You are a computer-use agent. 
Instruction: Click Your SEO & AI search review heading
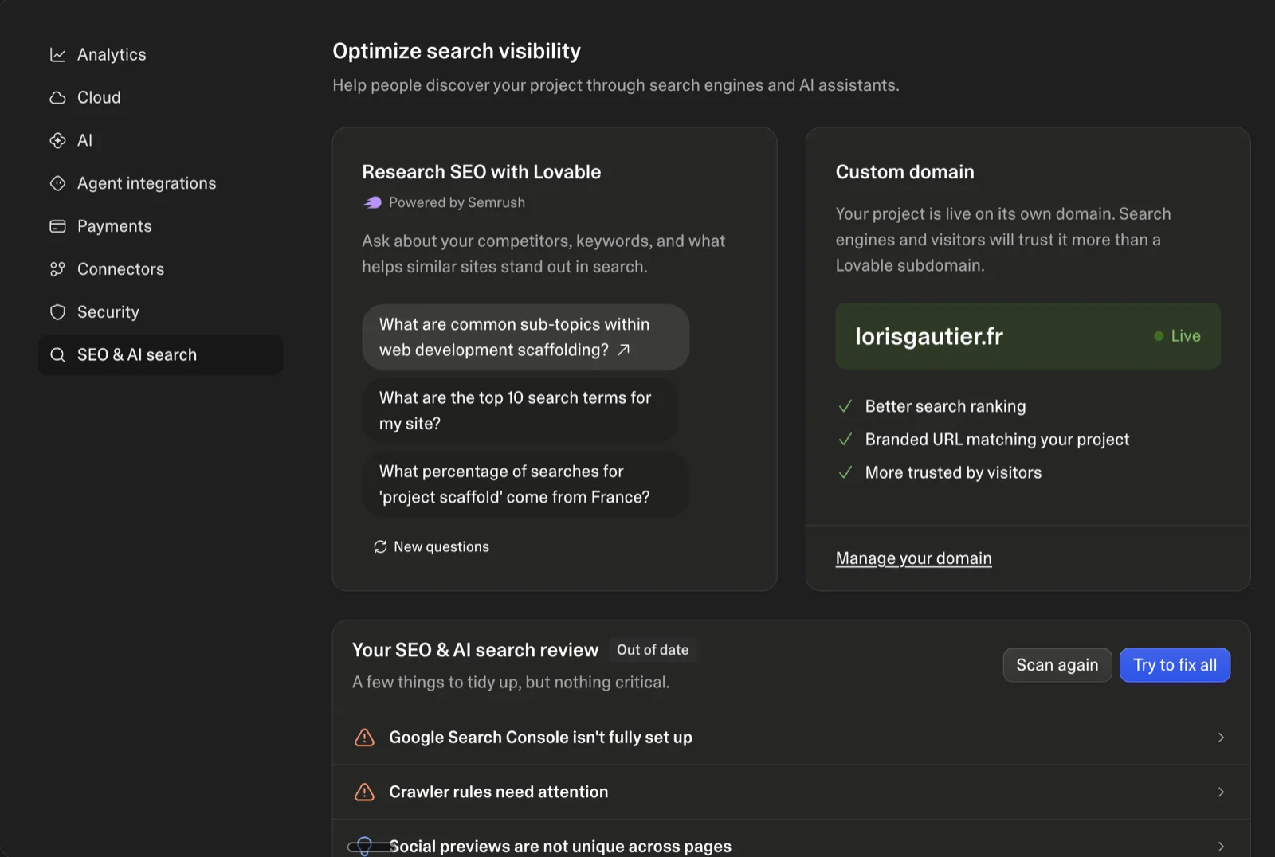(475, 650)
